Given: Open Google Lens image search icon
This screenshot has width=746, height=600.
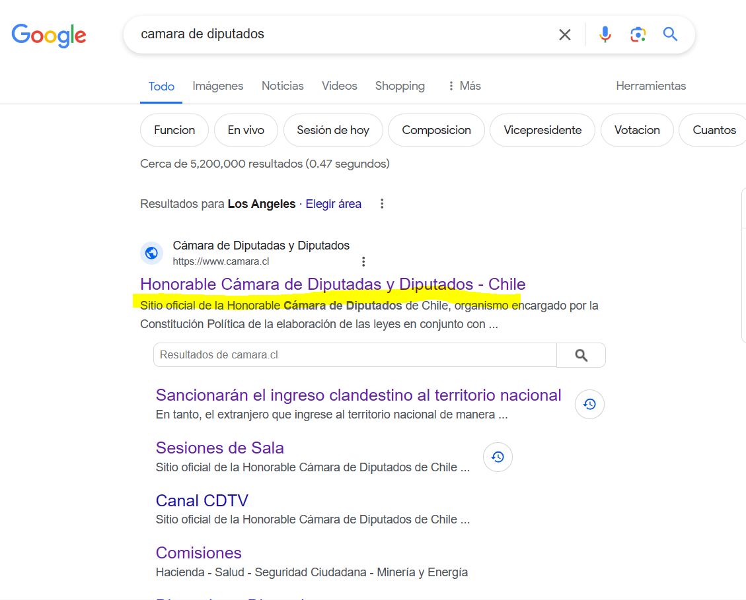Looking at the screenshot, I should [x=638, y=34].
